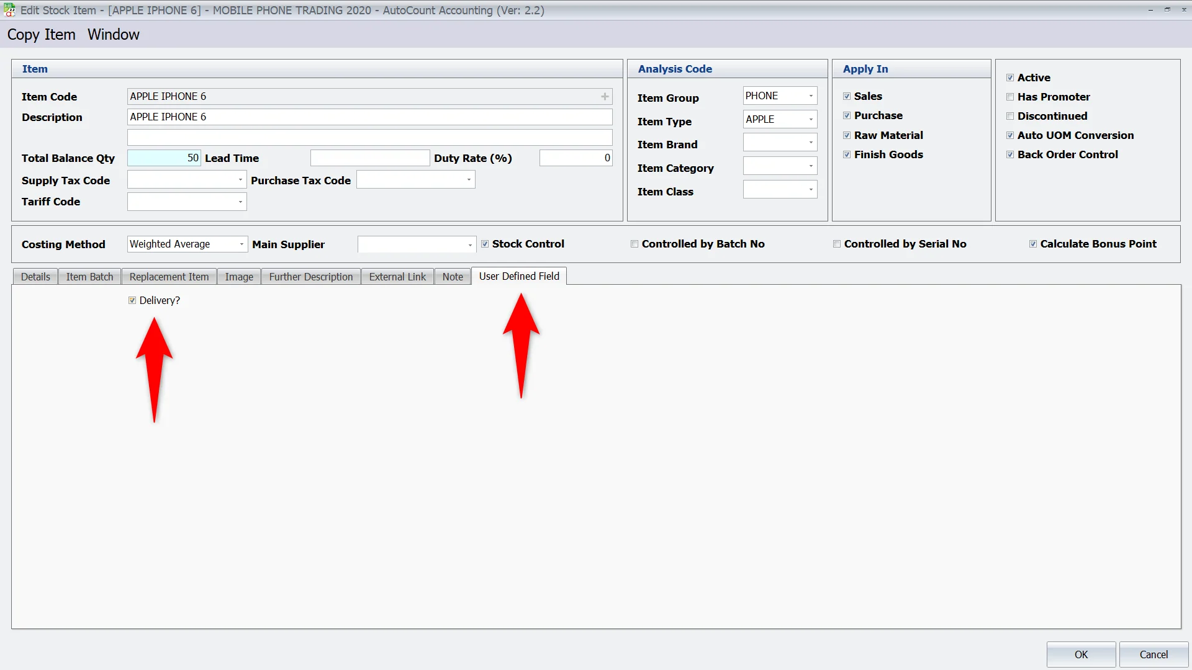Open the Item Group dropdown
Viewport: 1192px width, 670px height.
(x=811, y=96)
